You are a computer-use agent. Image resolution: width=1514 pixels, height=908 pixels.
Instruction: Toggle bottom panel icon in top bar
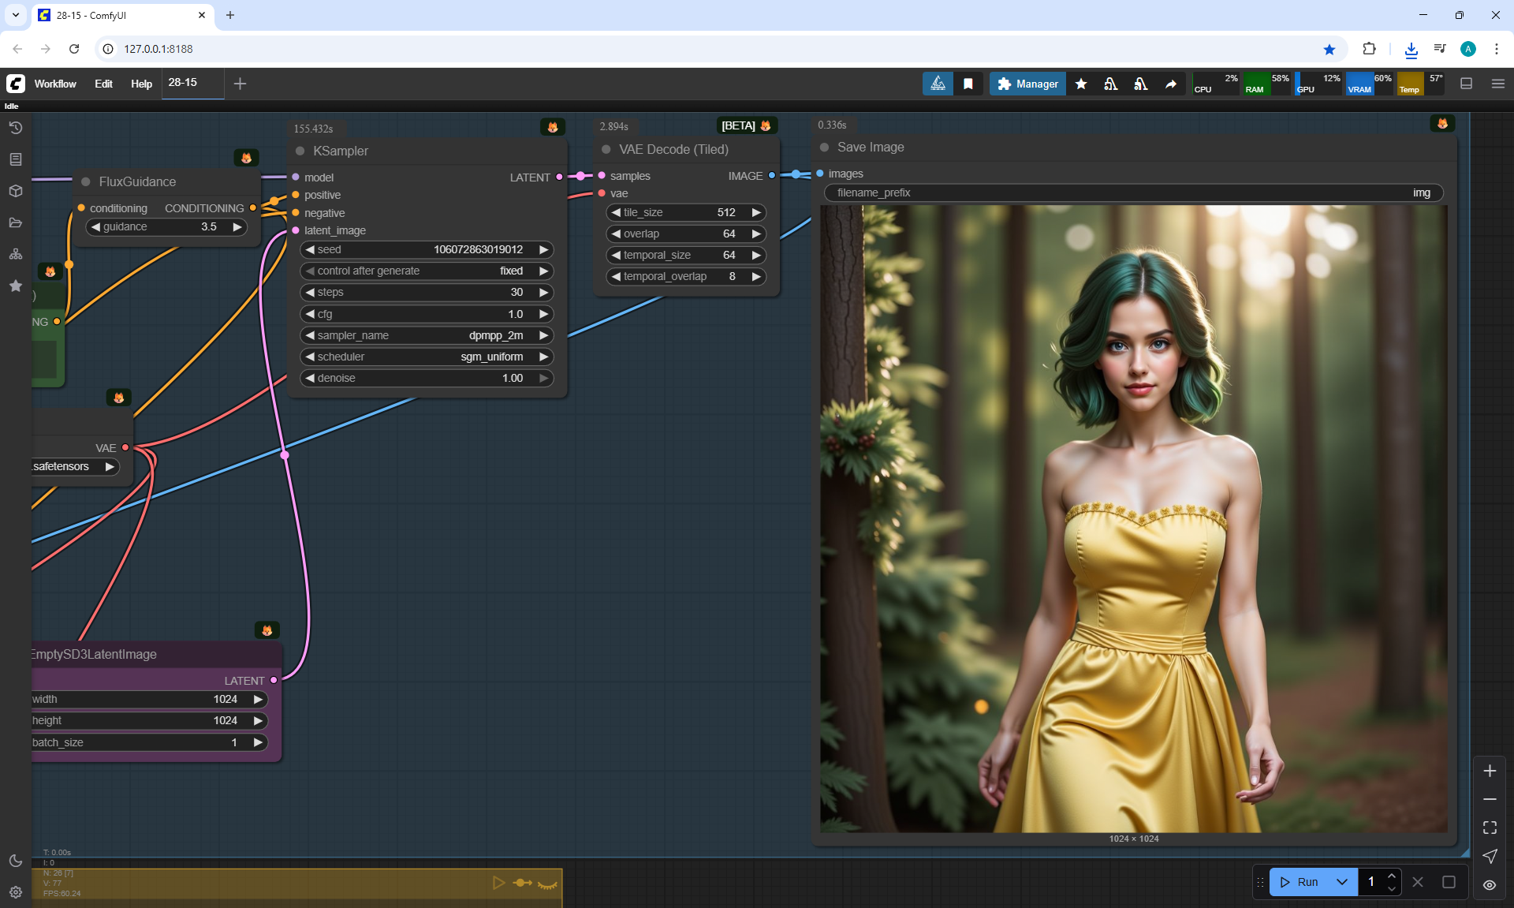(1467, 84)
